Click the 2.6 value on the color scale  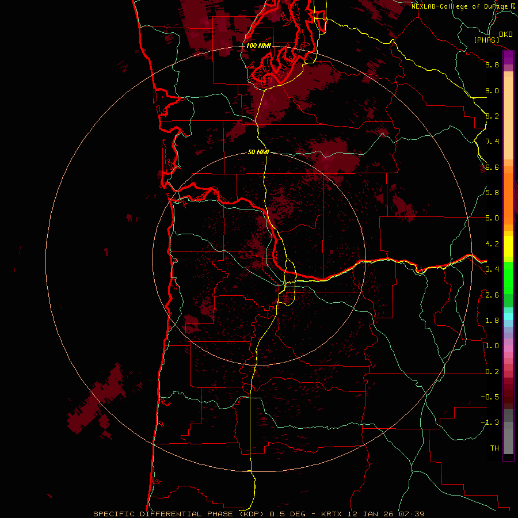pos(492,295)
